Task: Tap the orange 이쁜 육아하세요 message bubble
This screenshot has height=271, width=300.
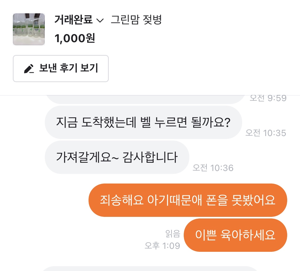Action: tap(235, 235)
